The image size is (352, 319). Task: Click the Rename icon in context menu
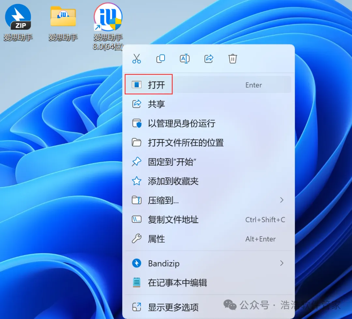point(184,59)
